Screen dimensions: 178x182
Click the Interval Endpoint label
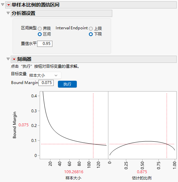tap(72, 28)
